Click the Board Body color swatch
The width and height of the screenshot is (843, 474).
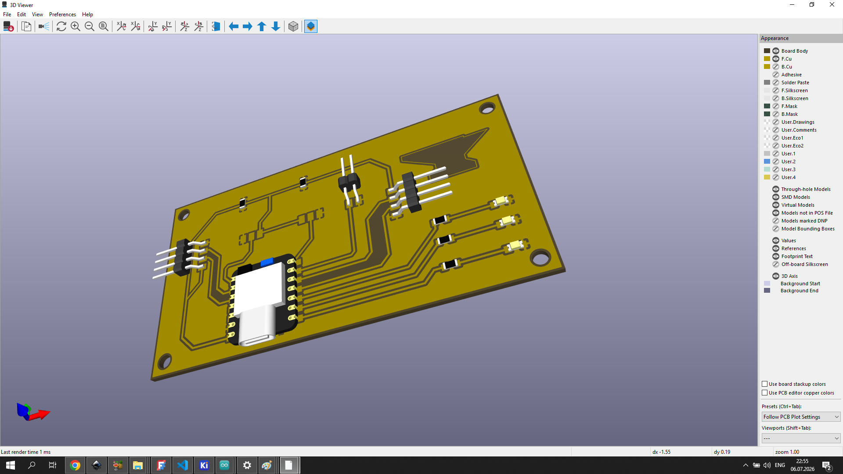point(767,51)
